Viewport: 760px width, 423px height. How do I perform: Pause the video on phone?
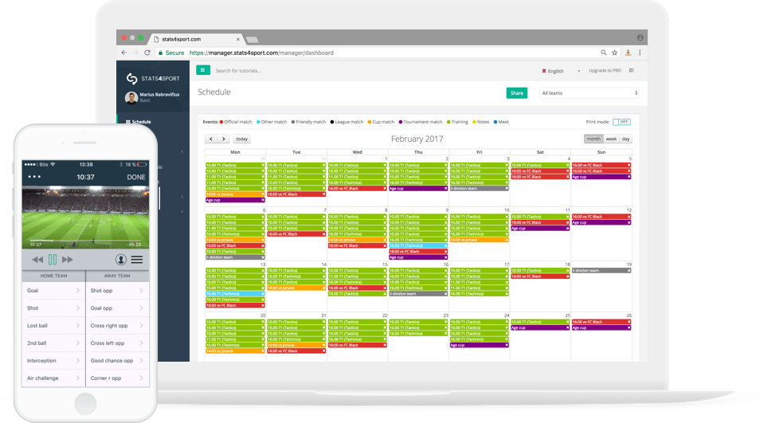point(53,260)
